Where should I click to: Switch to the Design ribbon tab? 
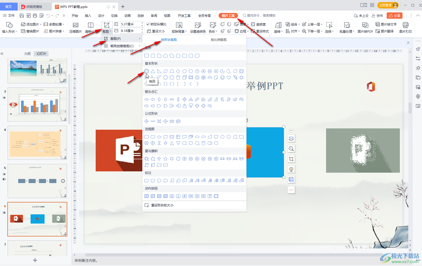coord(101,16)
